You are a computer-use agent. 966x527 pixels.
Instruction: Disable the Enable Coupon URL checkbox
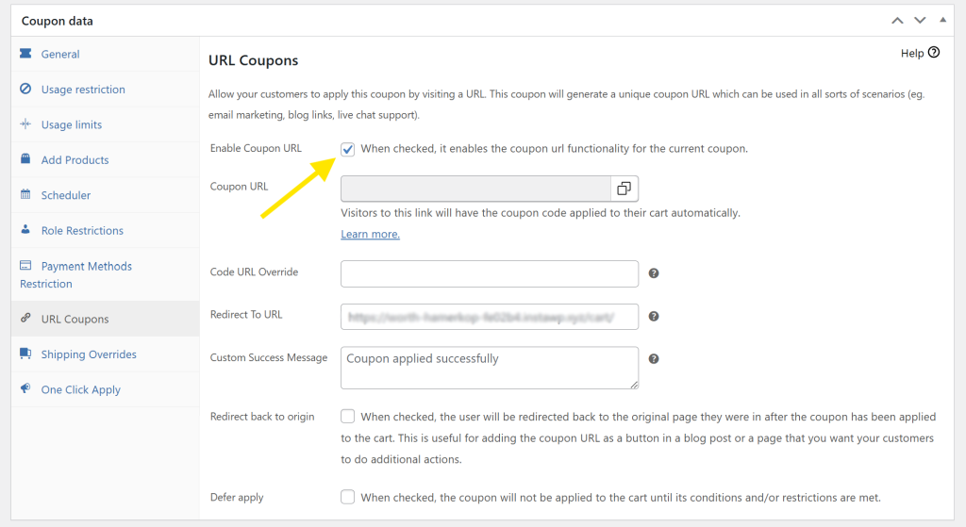coord(348,149)
